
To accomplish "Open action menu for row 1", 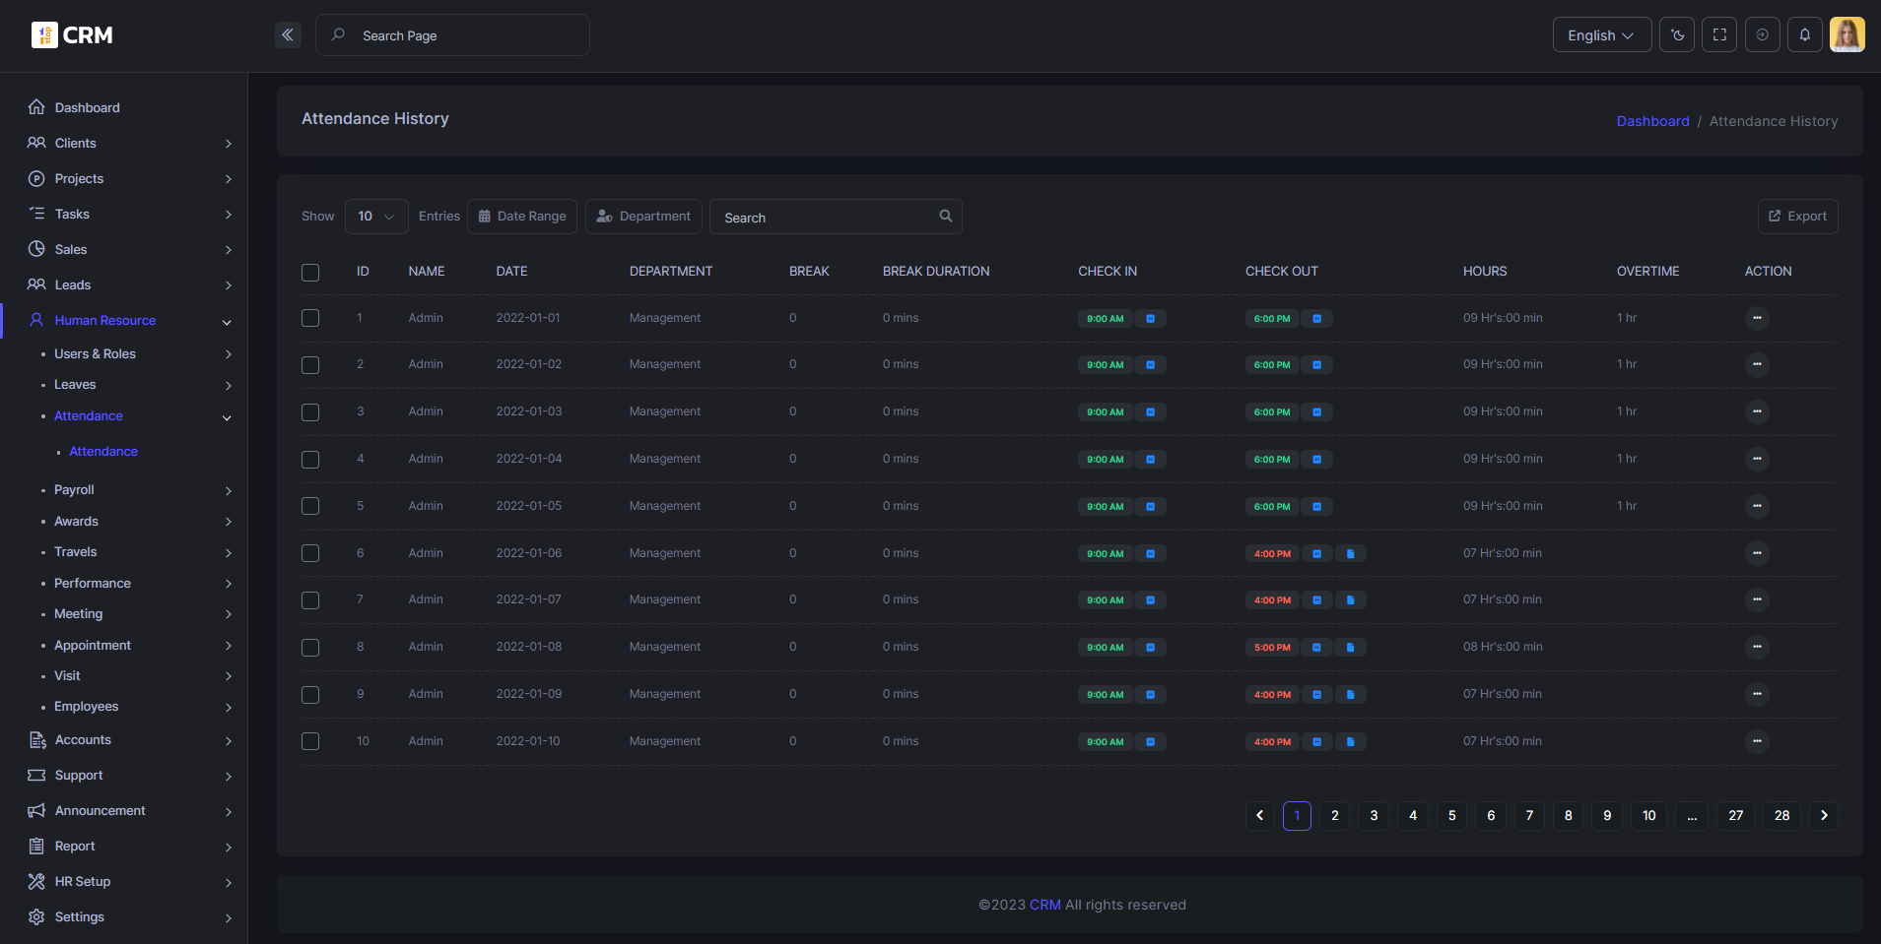I will point(1756,318).
